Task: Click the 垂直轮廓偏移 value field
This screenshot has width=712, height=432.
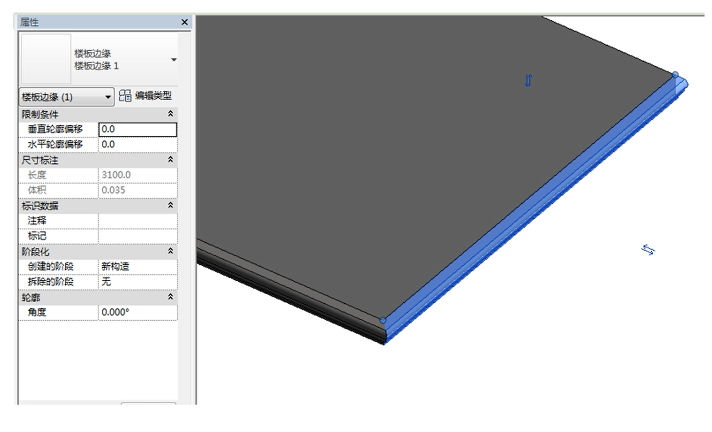Action: tap(137, 129)
